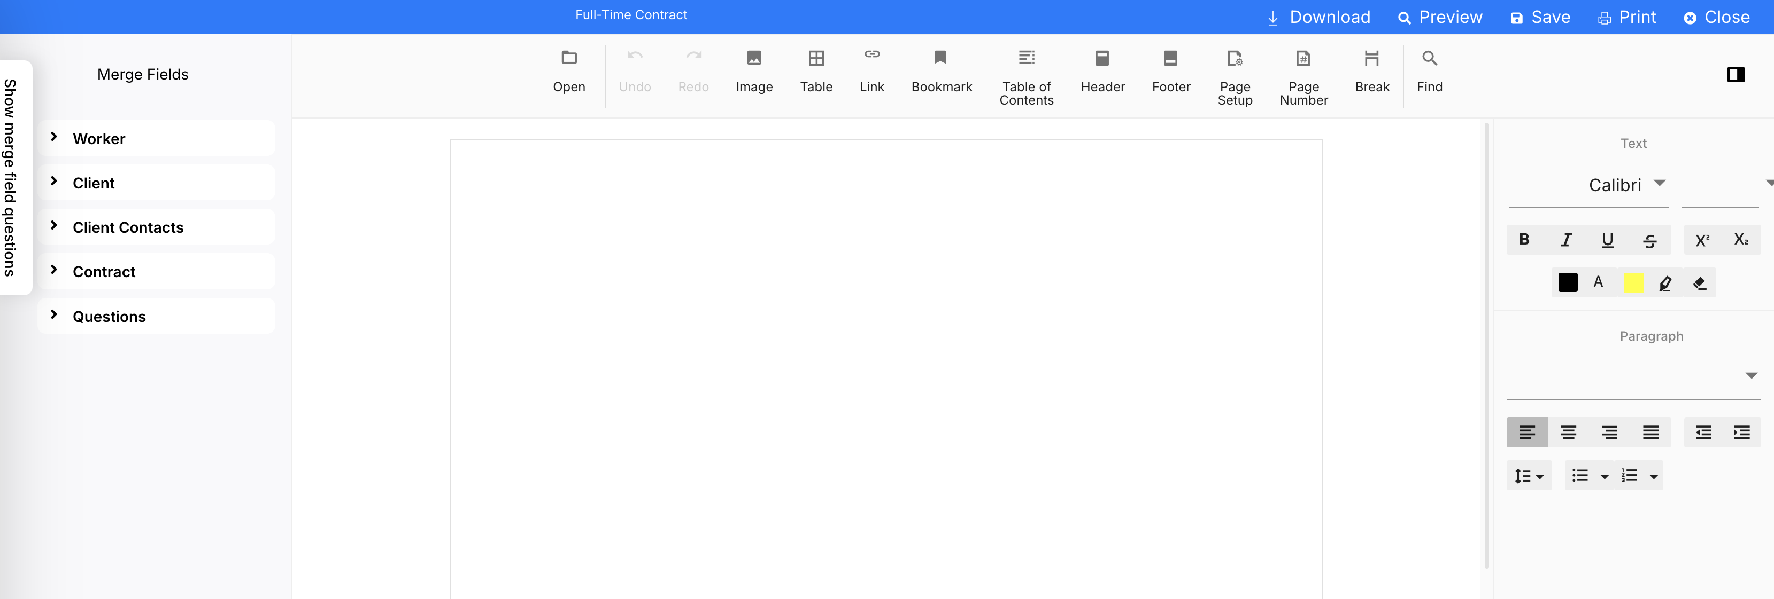The height and width of the screenshot is (599, 1774).
Task: Decrease paragraph indent
Action: point(1703,432)
